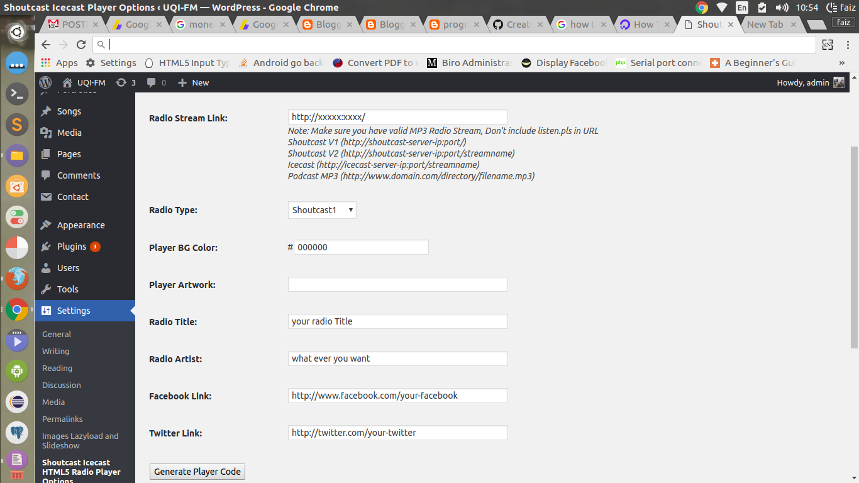Open Chrome three-dot menu
The image size is (859, 483).
847,45
